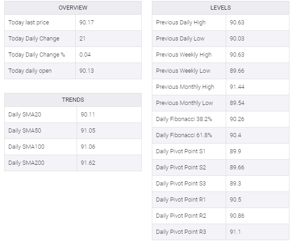Select the Today Daily Change label
The image size is (294, 243).
pyautogui.click(x=34, y=39)
